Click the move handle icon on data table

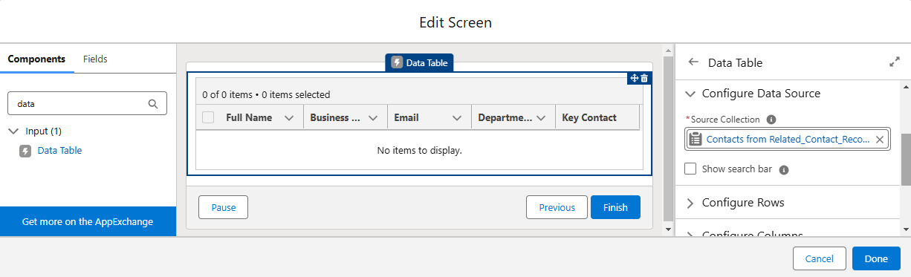point(635,78)
